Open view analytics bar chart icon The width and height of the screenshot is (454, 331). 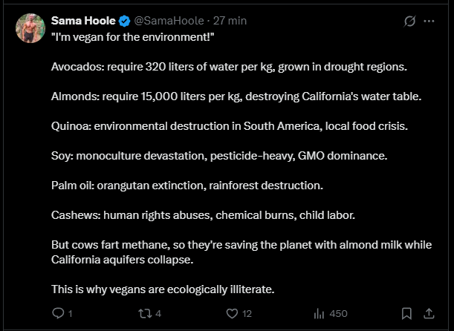point(319,314)
